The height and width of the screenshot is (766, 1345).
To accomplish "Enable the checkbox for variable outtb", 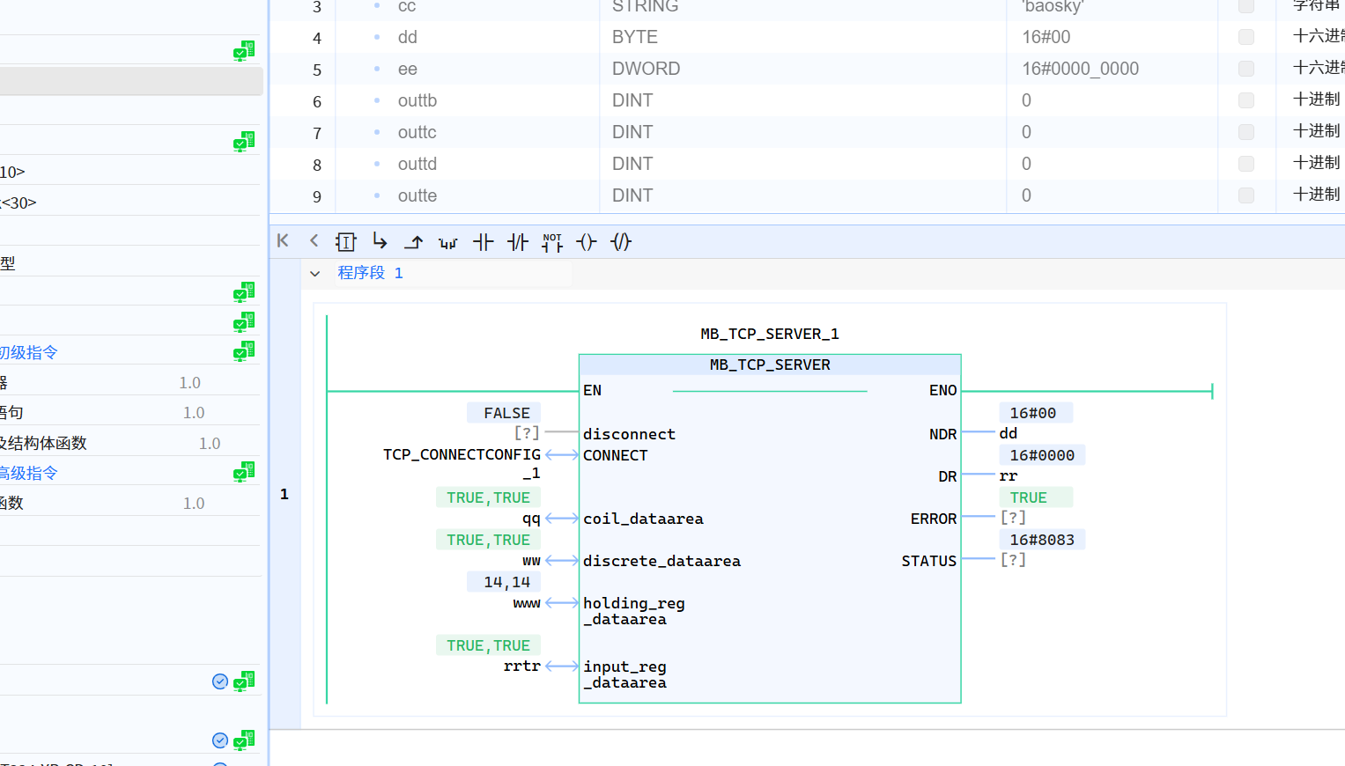I will [1245, 100].
